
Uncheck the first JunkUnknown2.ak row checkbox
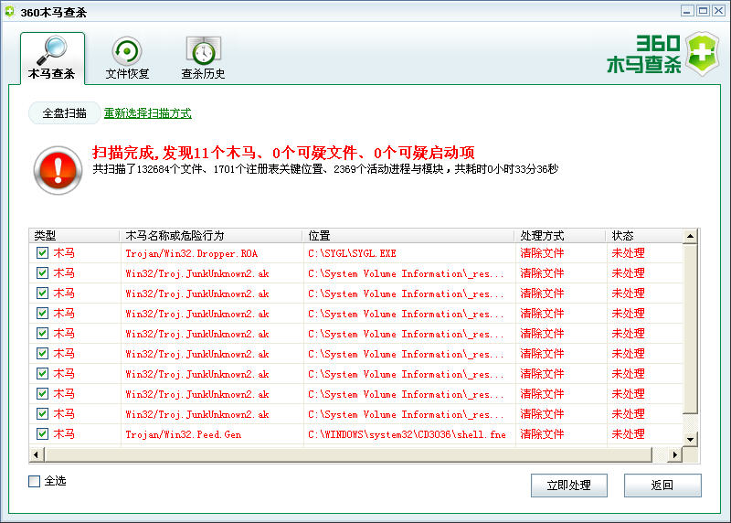click(x=42, y=273)
